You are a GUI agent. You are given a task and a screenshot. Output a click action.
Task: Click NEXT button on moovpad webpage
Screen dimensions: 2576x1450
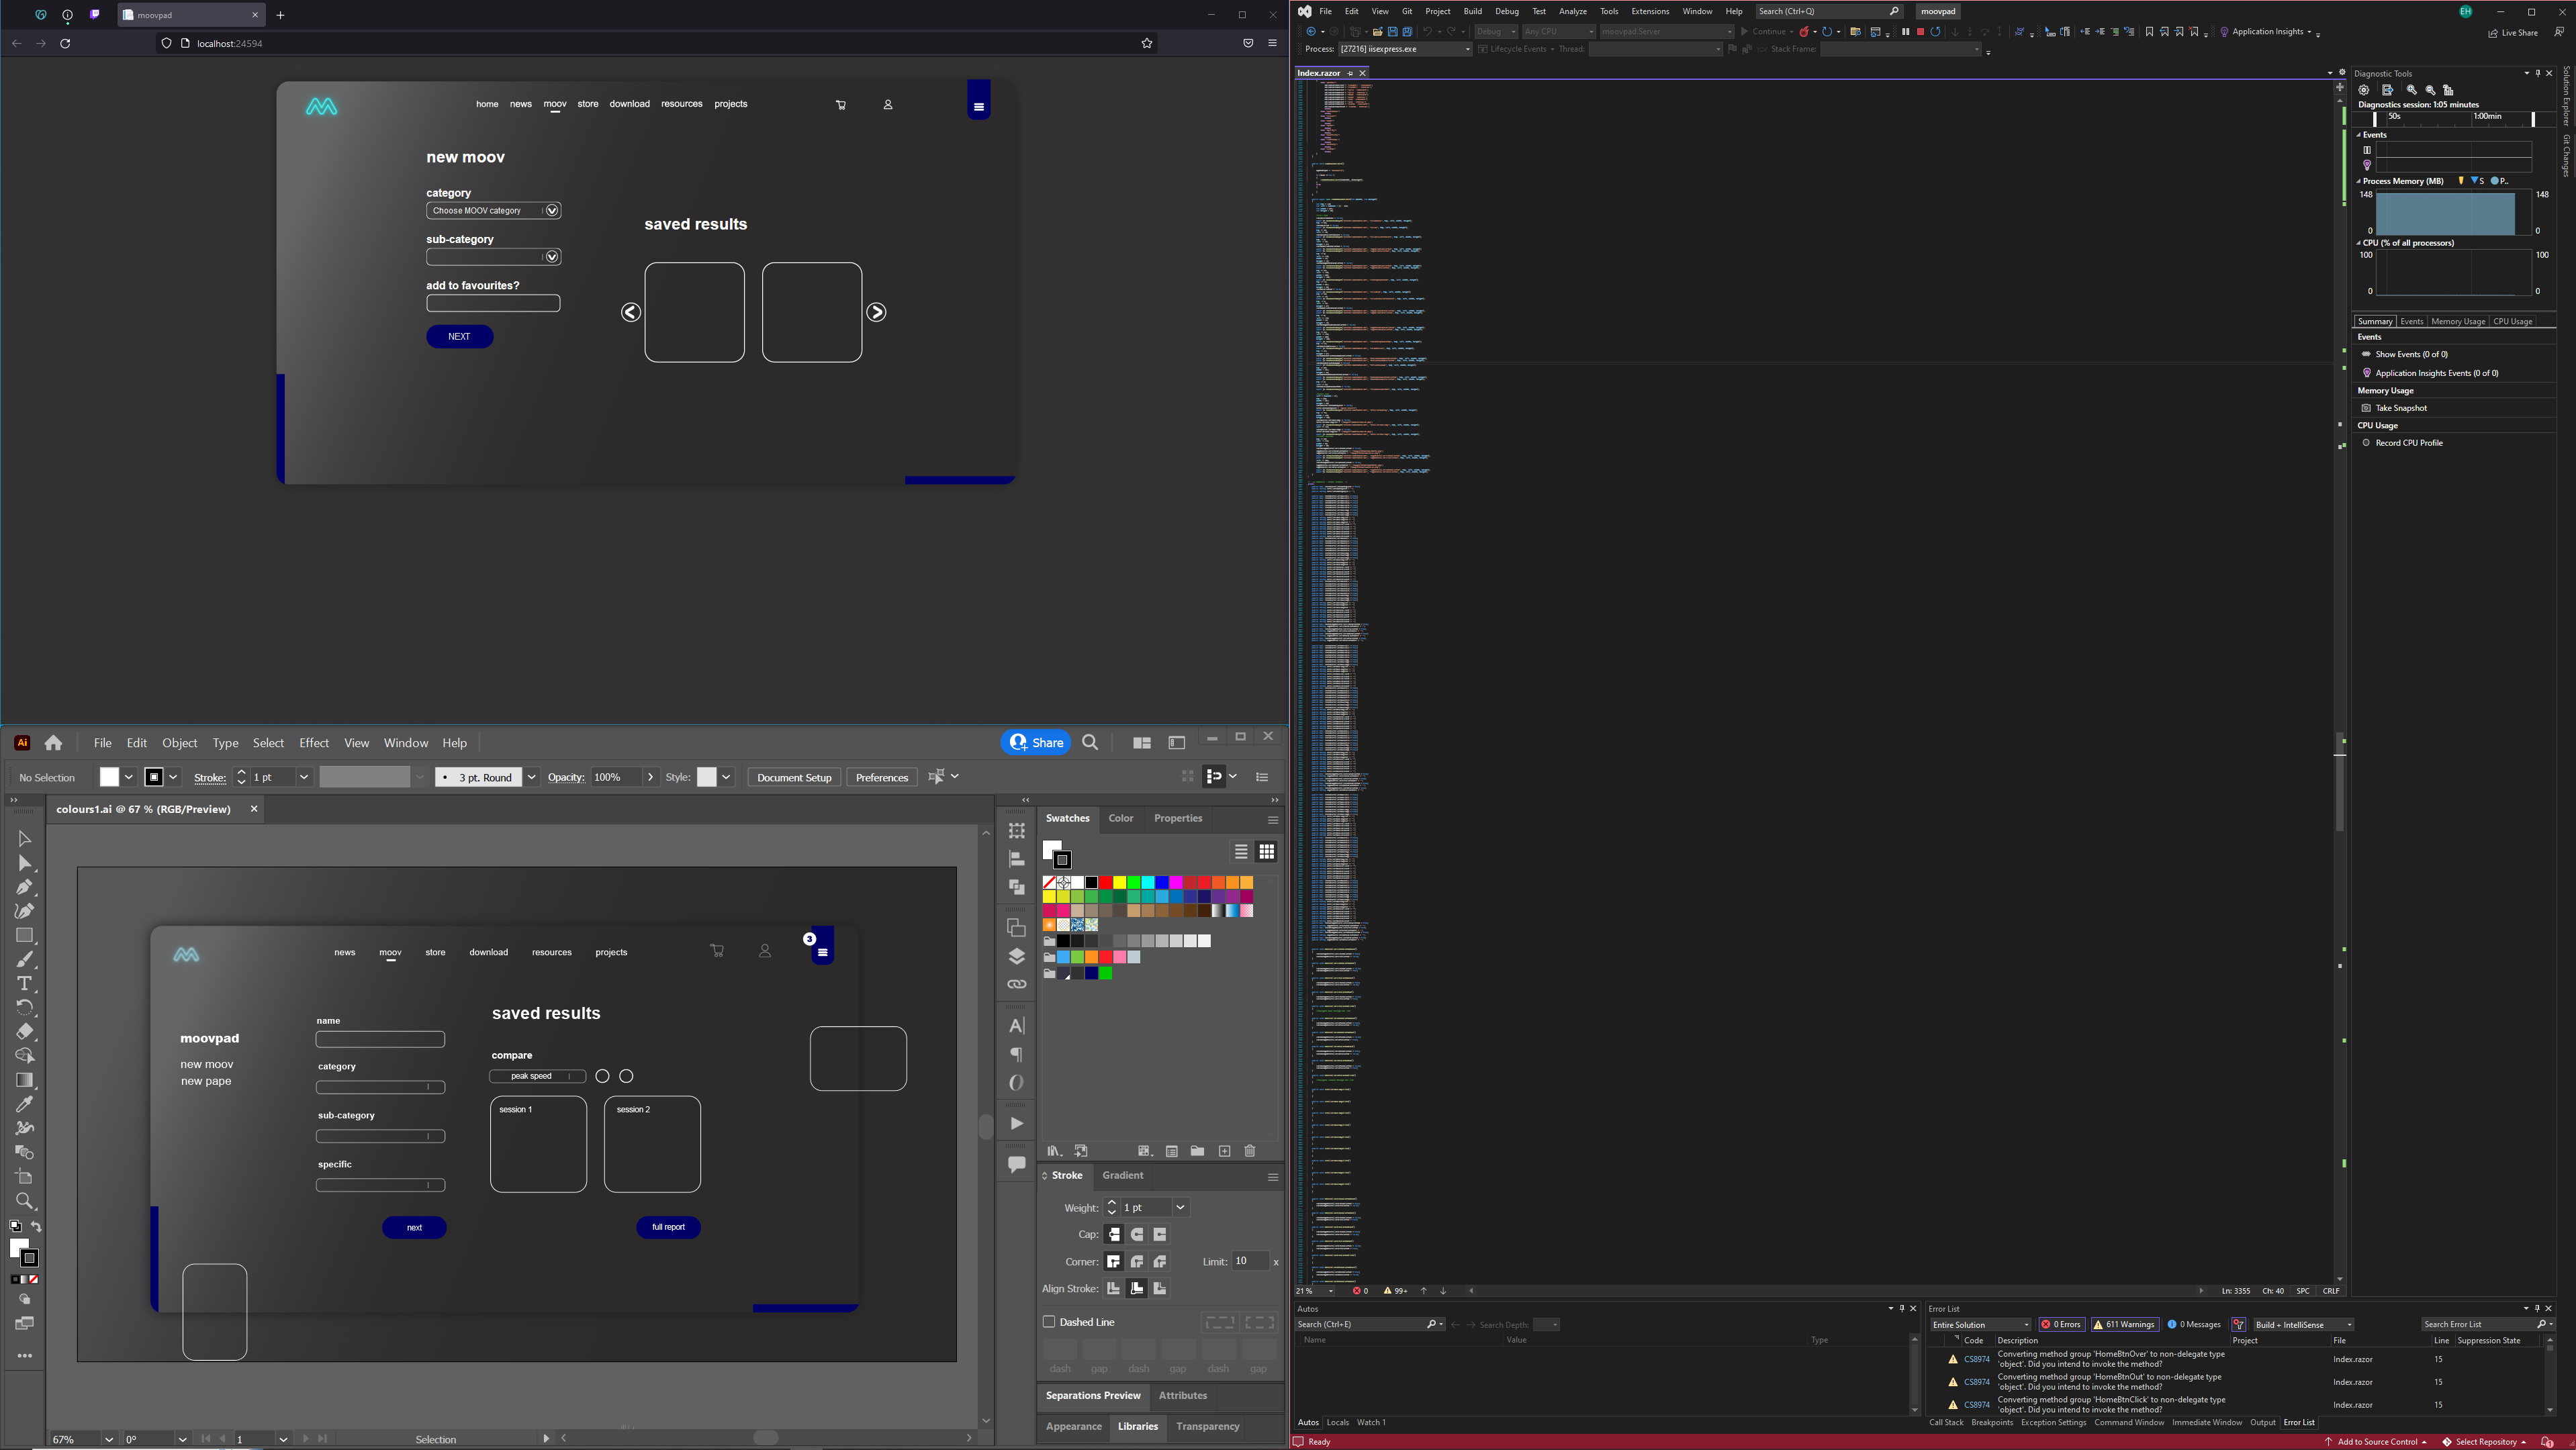click(459, 337)
